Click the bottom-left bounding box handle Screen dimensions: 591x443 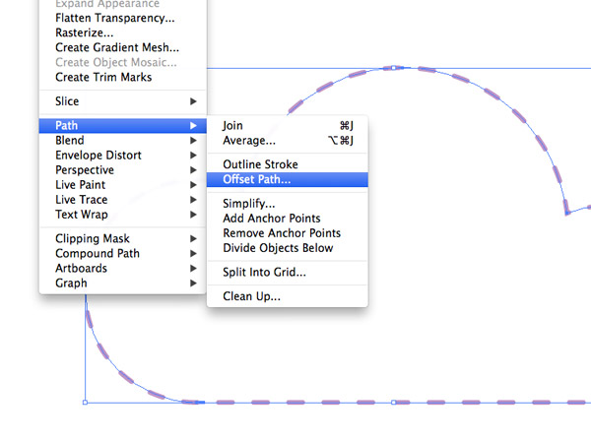click(85, 403)
